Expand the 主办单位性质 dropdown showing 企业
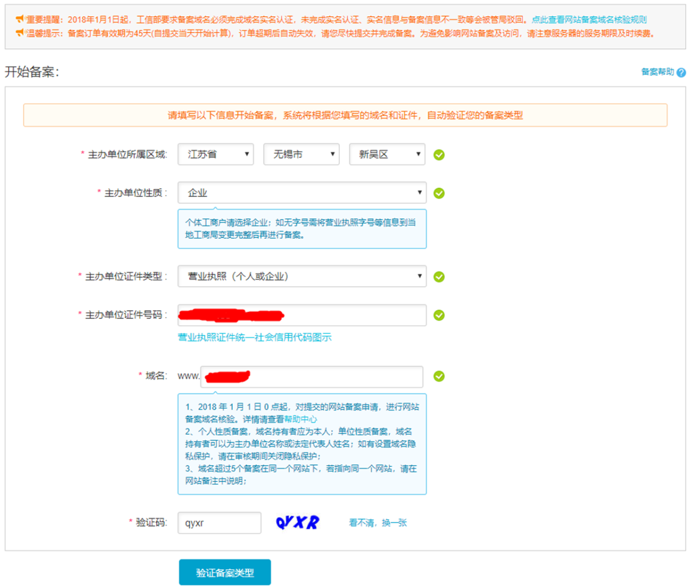Viewport: 695px width, 588px height. 302,193
